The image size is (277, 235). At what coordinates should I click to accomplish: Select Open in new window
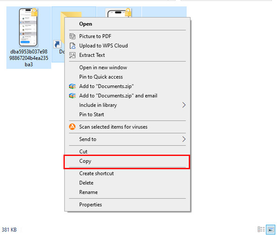pyautogui.click(x=102, y=68)
